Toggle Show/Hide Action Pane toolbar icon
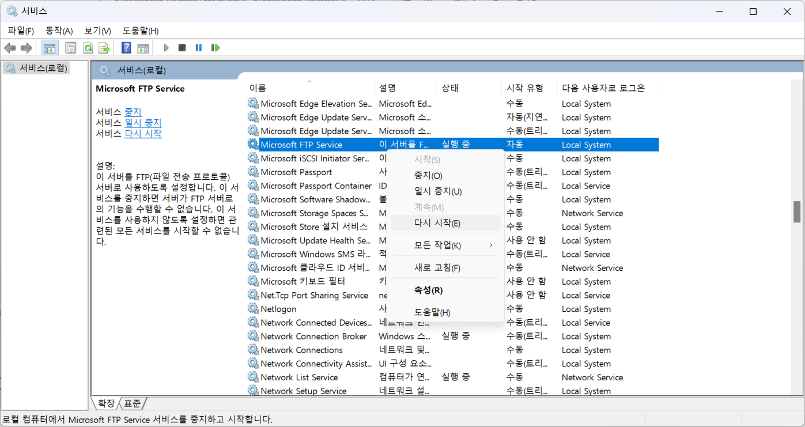This screenshot has width=805, height=427. coord(143,48)
